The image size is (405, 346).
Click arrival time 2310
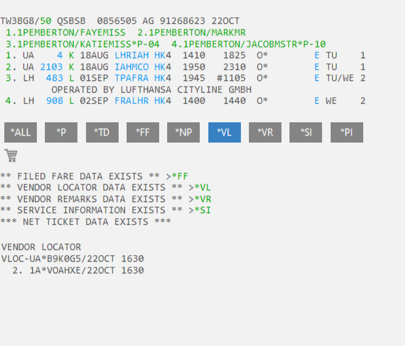click(234, 67)
